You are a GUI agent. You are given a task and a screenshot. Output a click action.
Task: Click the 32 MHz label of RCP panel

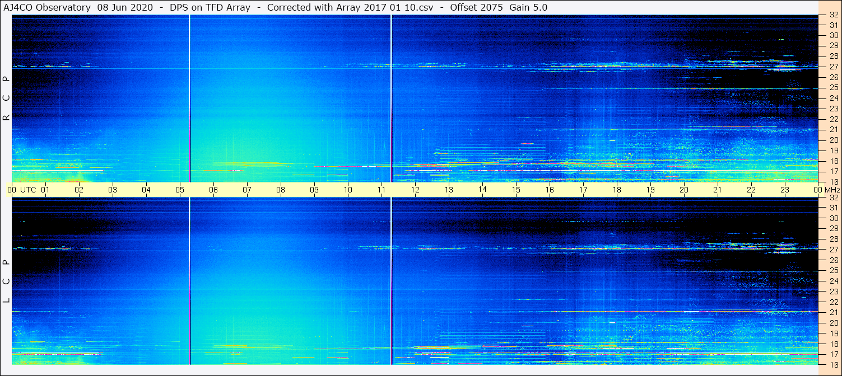833,15
